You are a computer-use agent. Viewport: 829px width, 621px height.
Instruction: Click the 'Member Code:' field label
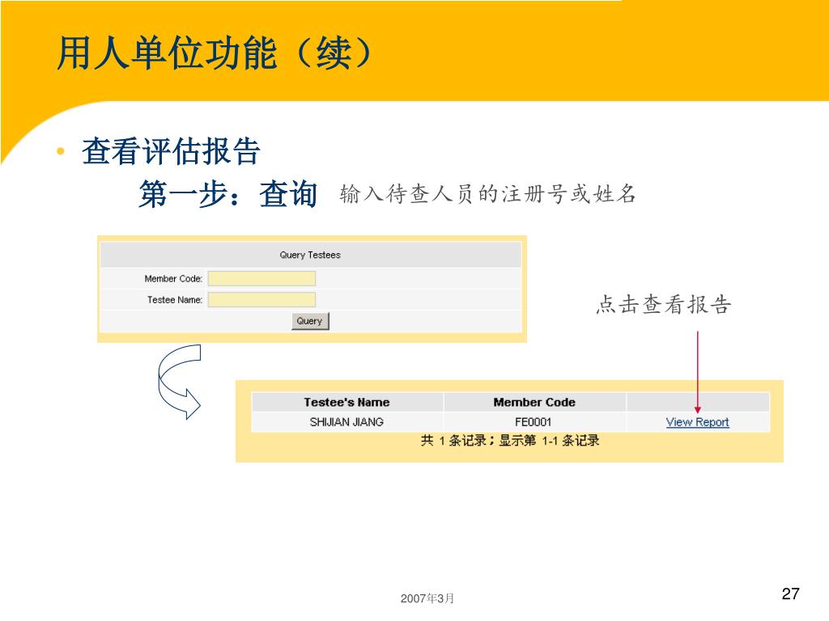coord(173,279)
